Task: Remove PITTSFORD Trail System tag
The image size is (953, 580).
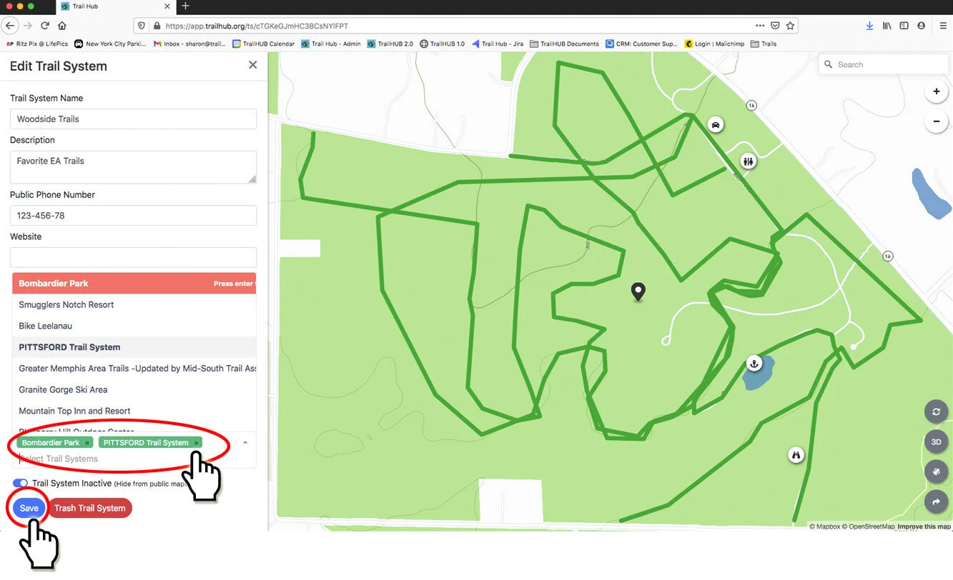Action: (x=197, y=443)
